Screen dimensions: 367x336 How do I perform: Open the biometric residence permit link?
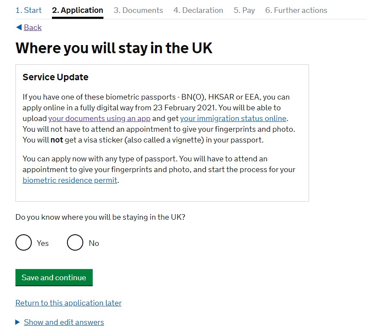(x=70, y=180)
